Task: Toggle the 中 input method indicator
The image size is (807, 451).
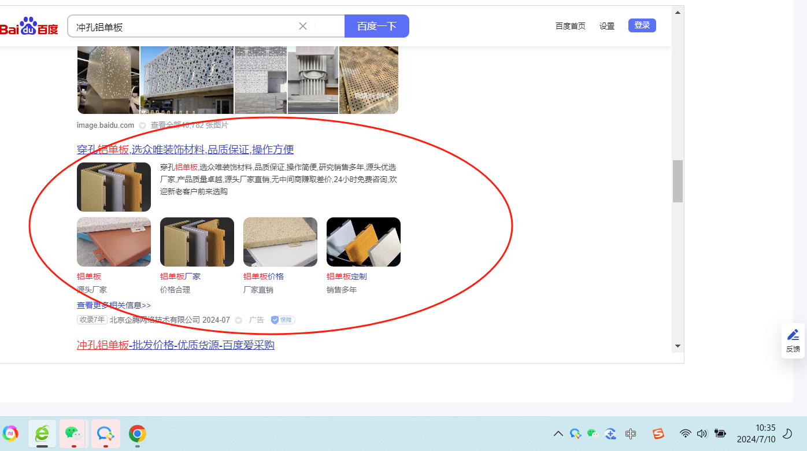Action: 631,434
